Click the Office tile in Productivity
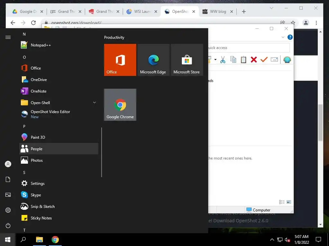 pyautogui.click(x=120, y=60)
